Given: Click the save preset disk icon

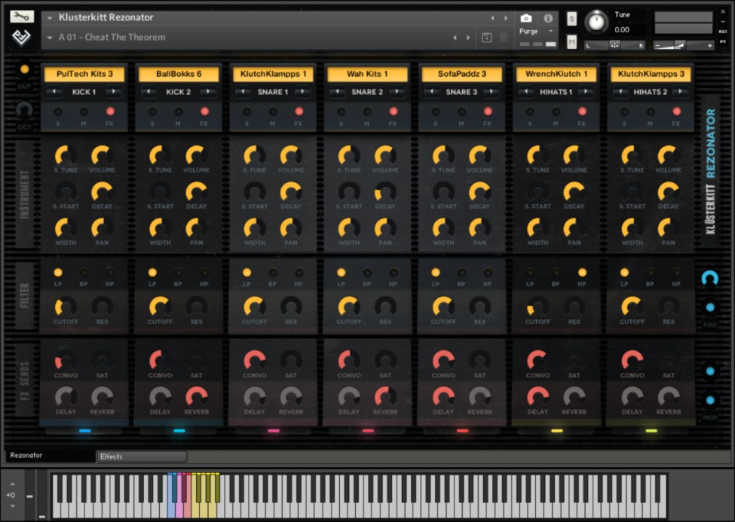Looking at the screenshot, I should 487,38.
